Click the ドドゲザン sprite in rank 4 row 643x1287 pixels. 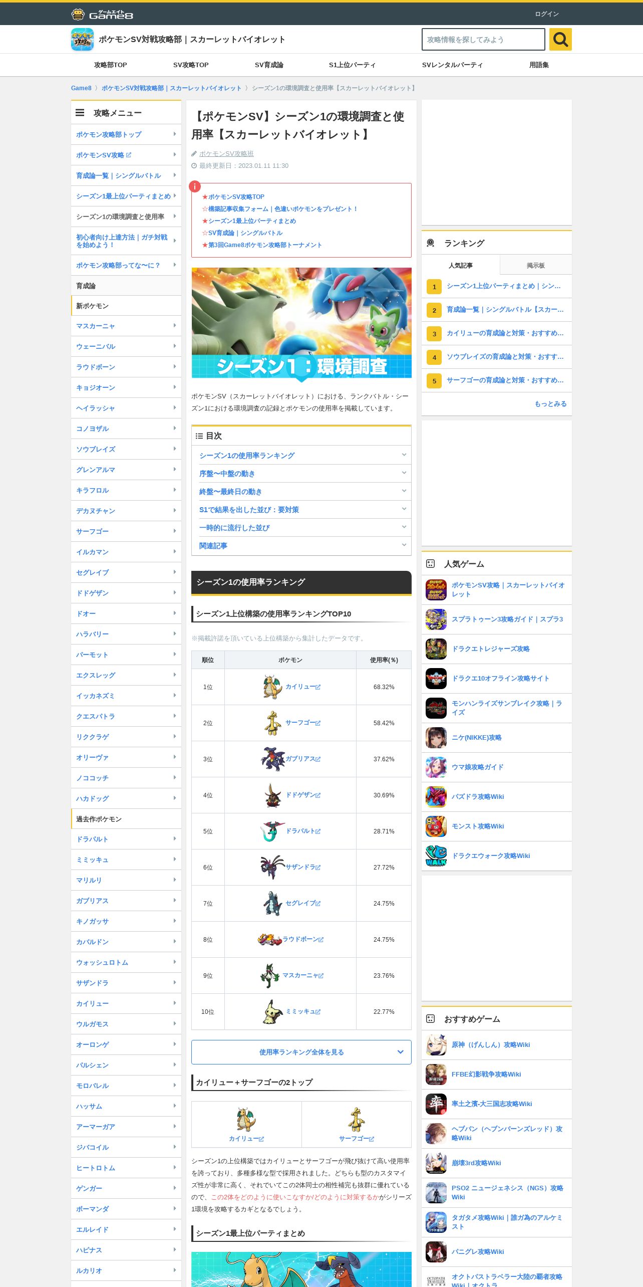click(x=273, y=795)
